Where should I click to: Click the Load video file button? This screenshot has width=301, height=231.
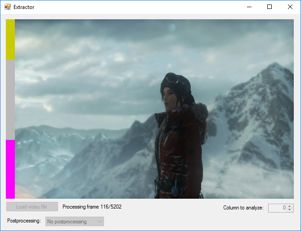32,207
